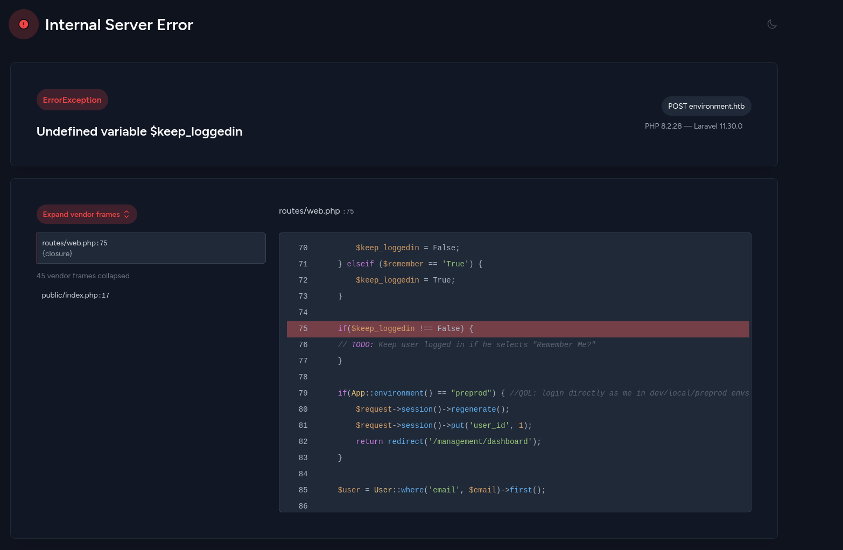
Task: Click the redirect to /management/dashboard line
Action: coord(448,442)
